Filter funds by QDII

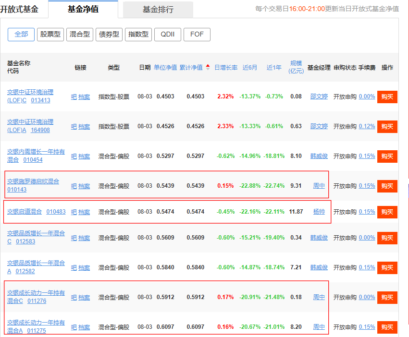tap(168, 35)
